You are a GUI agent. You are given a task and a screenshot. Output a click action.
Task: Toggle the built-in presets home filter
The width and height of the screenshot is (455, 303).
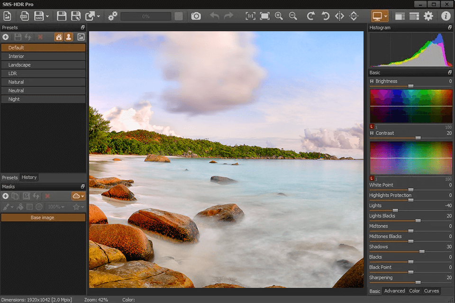tap(59, 37)
